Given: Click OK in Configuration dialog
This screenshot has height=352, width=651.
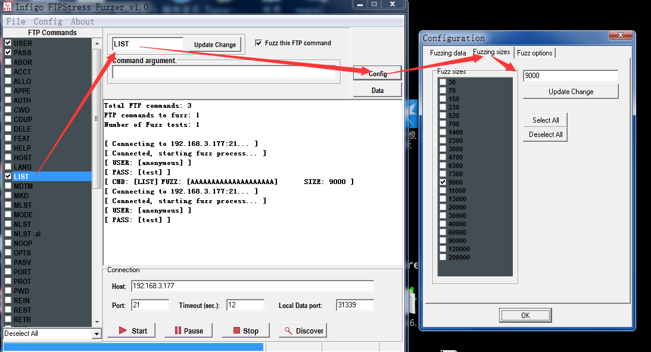Looking at the screenshot, I should coord(525,316).
